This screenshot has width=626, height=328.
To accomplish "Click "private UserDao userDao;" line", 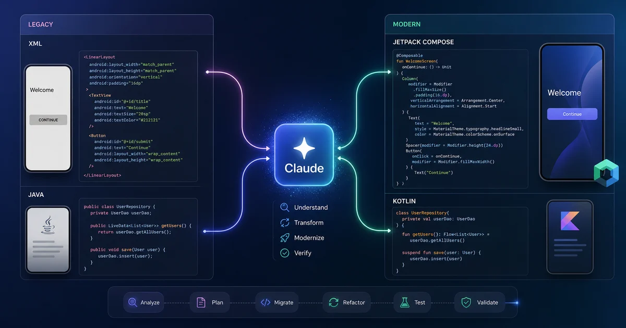I will point(121,213).
